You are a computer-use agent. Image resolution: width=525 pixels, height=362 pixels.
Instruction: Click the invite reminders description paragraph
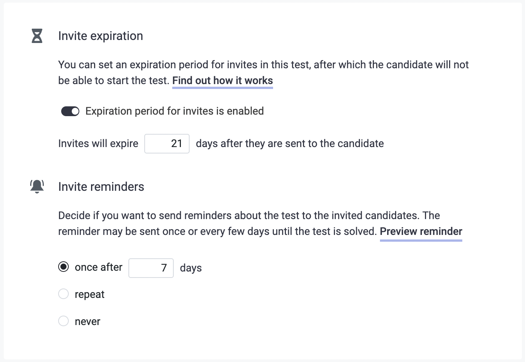click(x=260, y=224)
